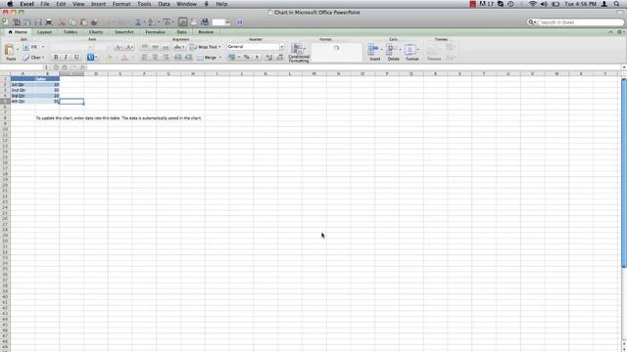Switch to the Formulas tab
This screenshot has width=627, height=352.
coord(155,32)
